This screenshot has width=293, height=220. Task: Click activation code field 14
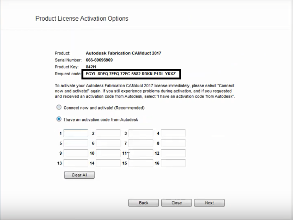click(x=108, y=163)
